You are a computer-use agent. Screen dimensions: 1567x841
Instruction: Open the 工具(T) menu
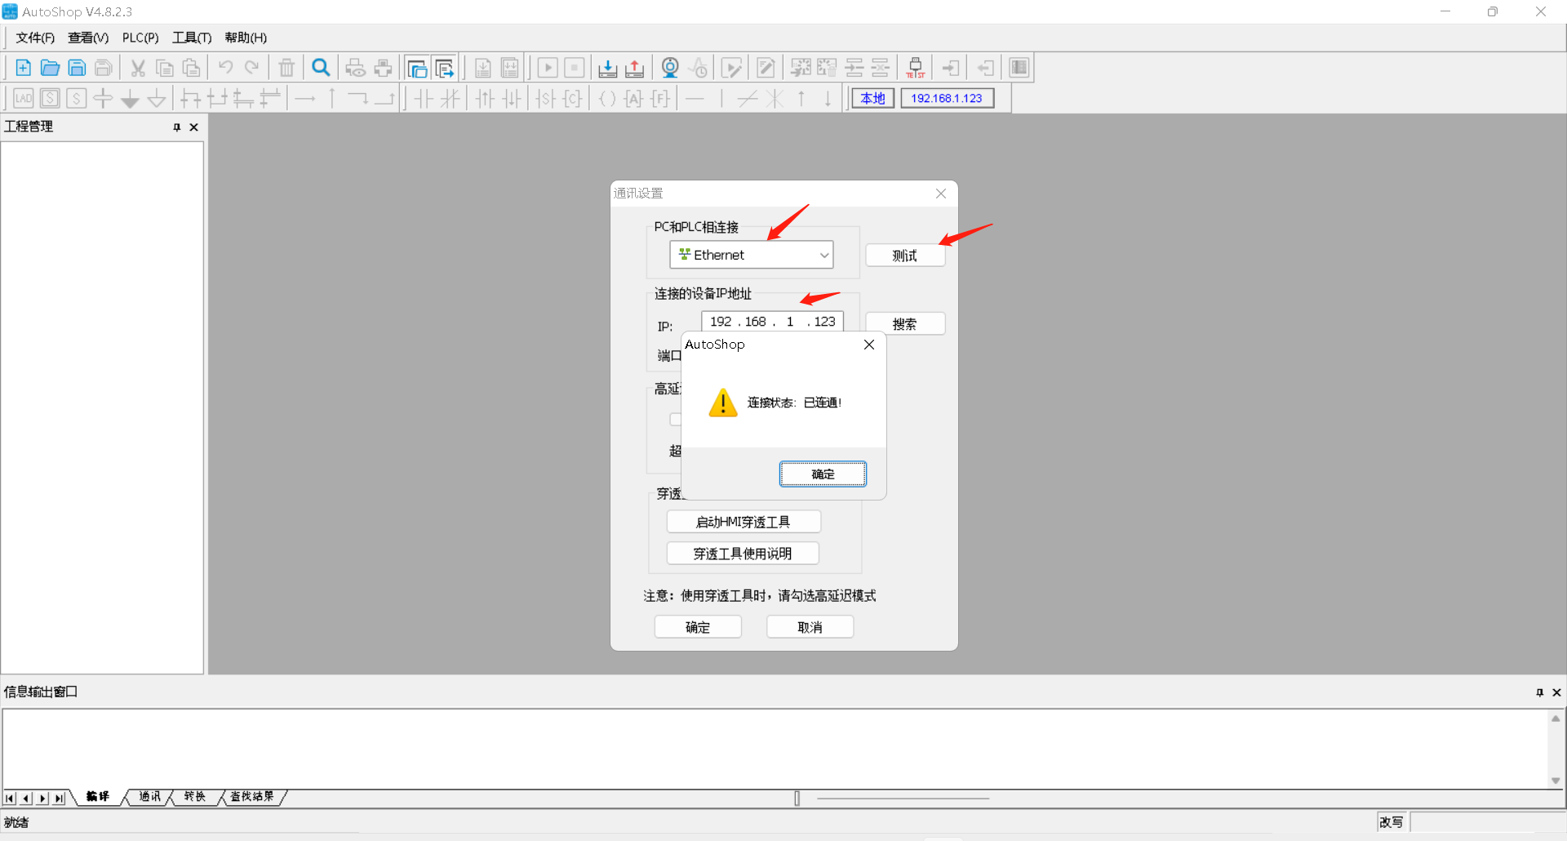coord(192,38)
